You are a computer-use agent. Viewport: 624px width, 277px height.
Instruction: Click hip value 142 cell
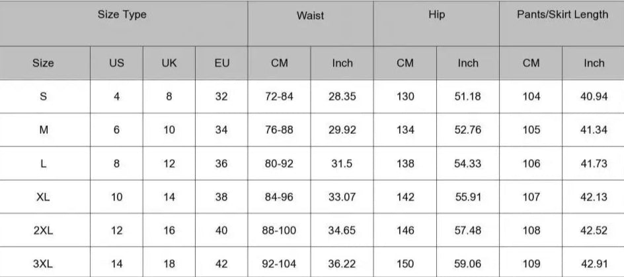tap(405, 197)
